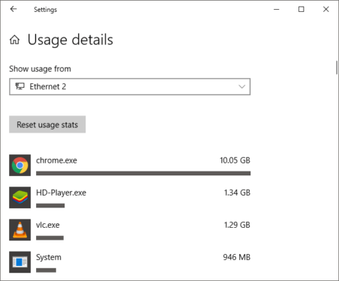339x281 pixels.
Task: Click the Ethernet network icon in dropdown
Action: (20, 86)
